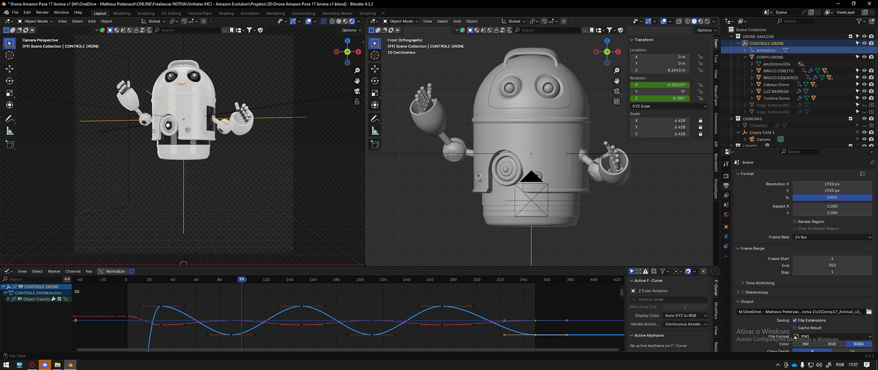Toggle visibility eye of CONTROLE DRONE
Screen dimensions: 878x370
(864, 43)
